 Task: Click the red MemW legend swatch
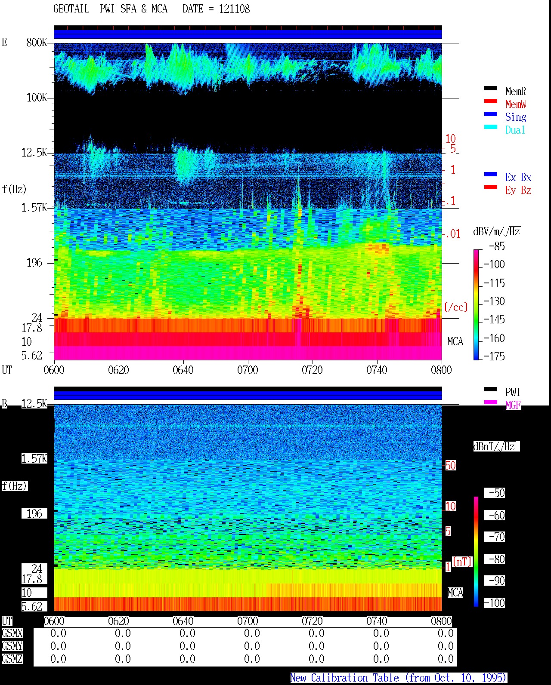coord(491,101)
